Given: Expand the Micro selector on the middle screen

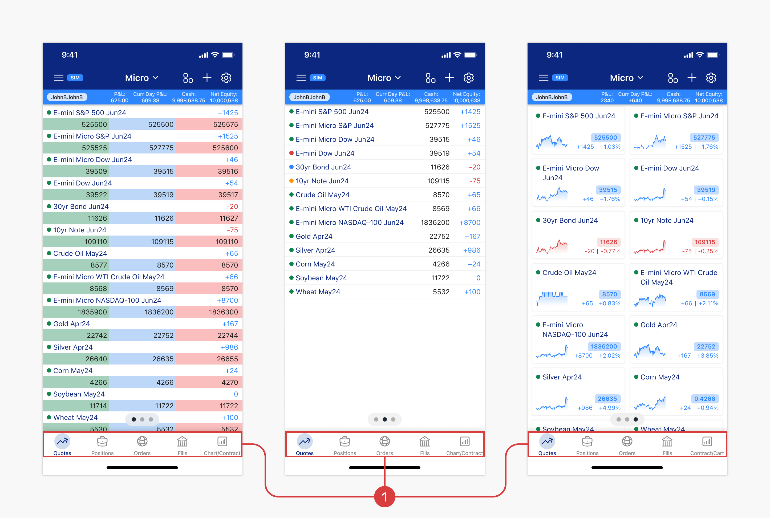Looking at the screenshot, I should (384, 78).
